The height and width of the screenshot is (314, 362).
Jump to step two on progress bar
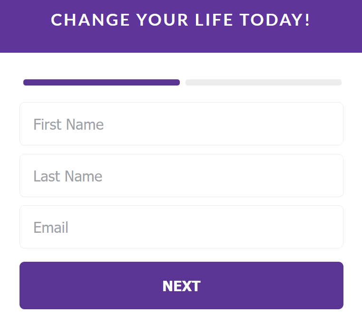tap(263, 83)
